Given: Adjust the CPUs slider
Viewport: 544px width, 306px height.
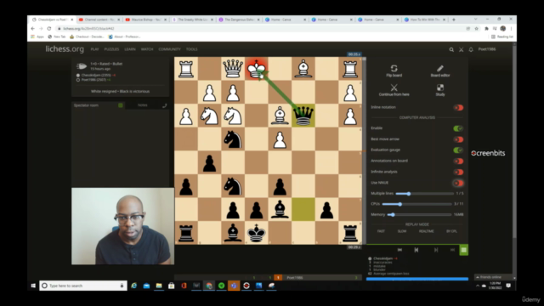Looking at the screenshot, I should [x=416, y=204].
